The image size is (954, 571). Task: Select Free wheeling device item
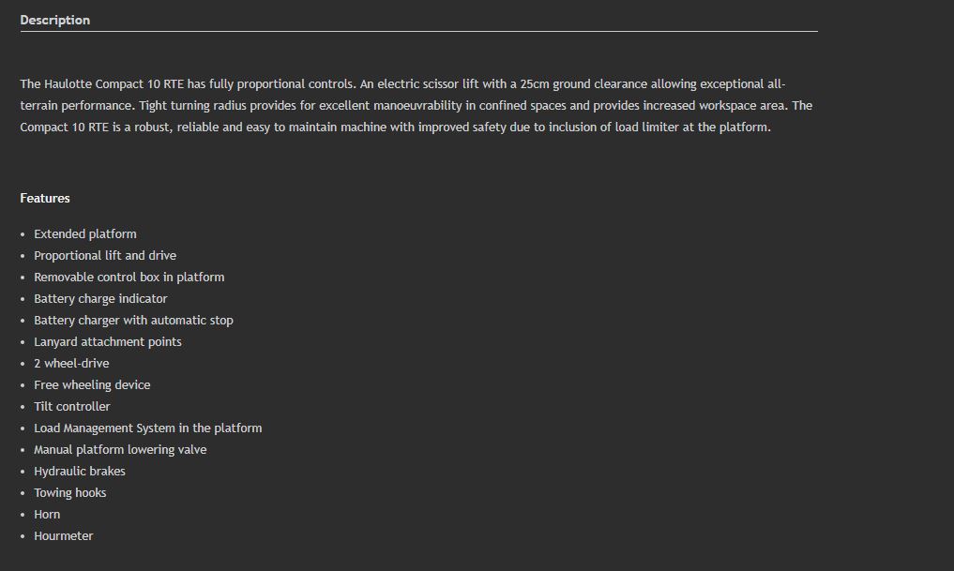click(x=92, y=385)
